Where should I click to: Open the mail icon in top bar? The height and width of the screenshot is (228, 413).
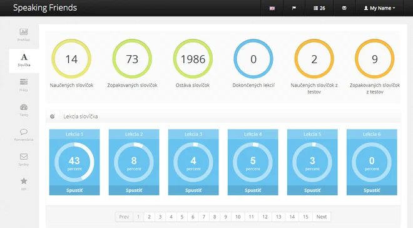tap(344, 8)
